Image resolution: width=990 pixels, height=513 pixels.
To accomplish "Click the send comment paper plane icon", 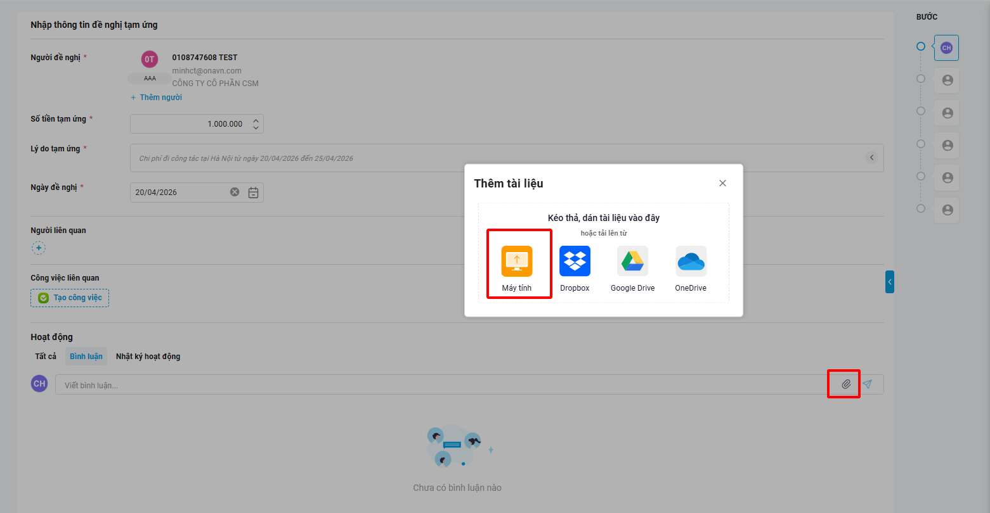I will coord(868,384).
